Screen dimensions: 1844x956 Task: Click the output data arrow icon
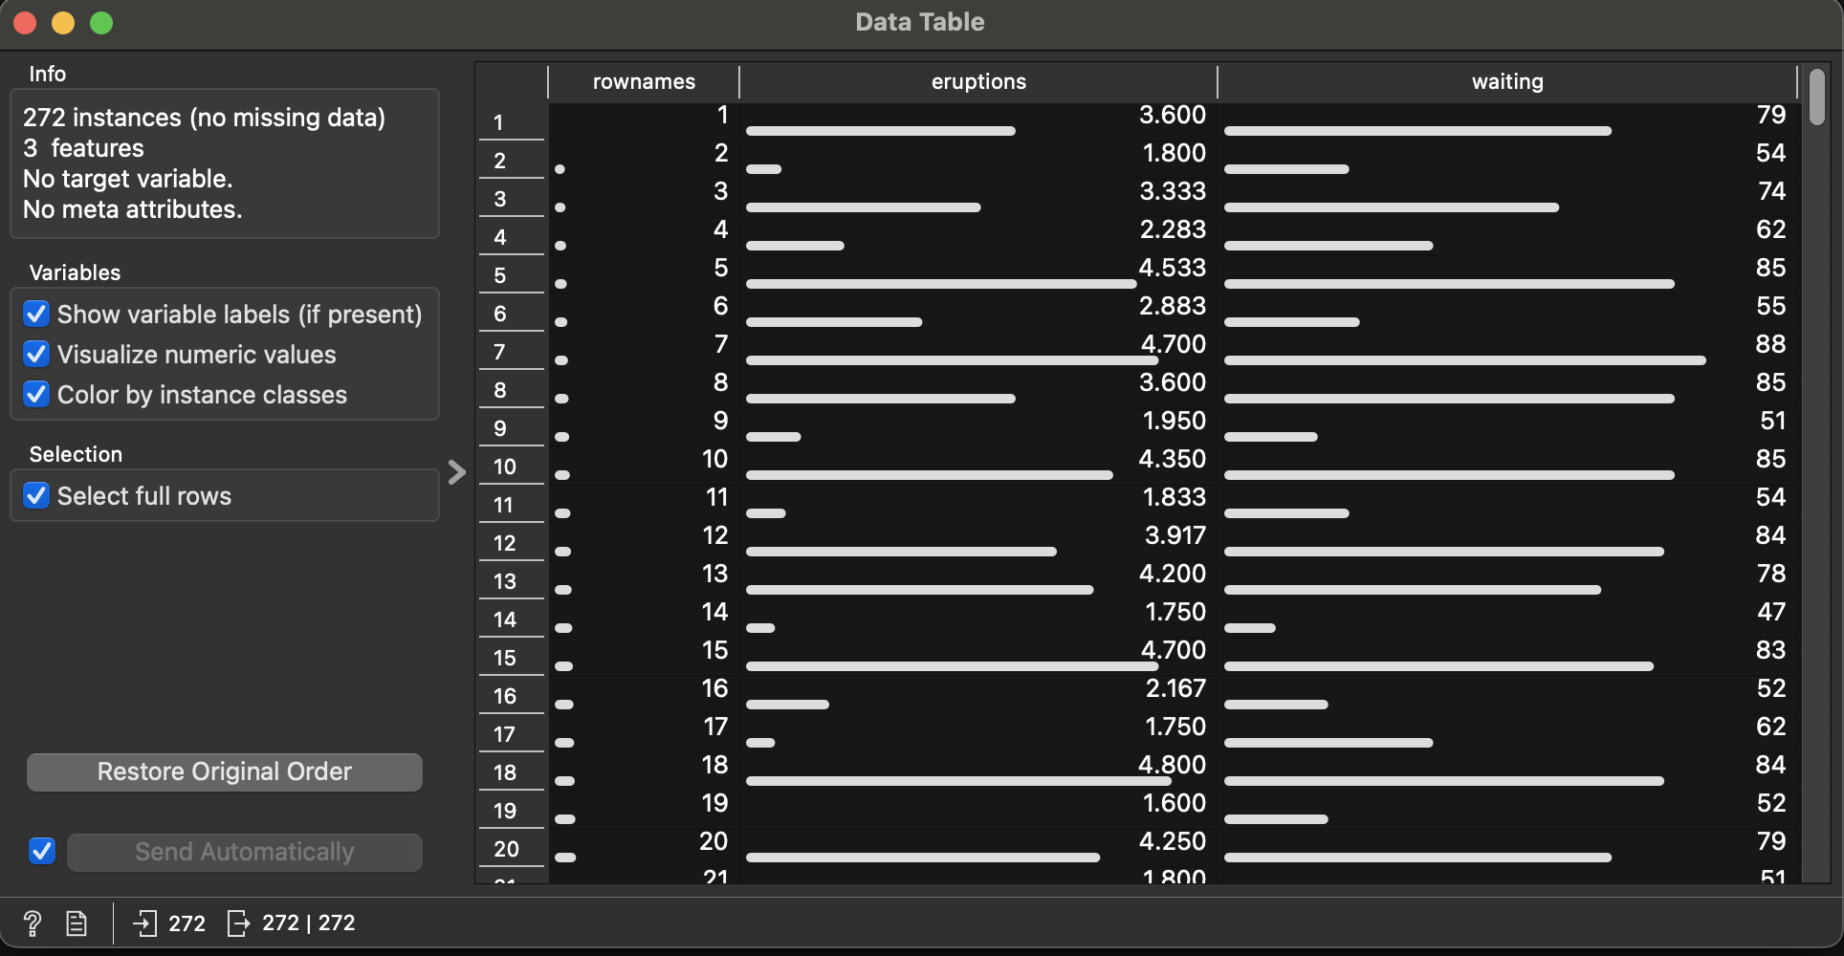238,923
